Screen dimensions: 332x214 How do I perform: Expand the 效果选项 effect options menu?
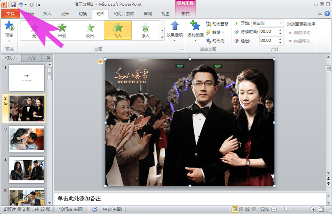174,30
